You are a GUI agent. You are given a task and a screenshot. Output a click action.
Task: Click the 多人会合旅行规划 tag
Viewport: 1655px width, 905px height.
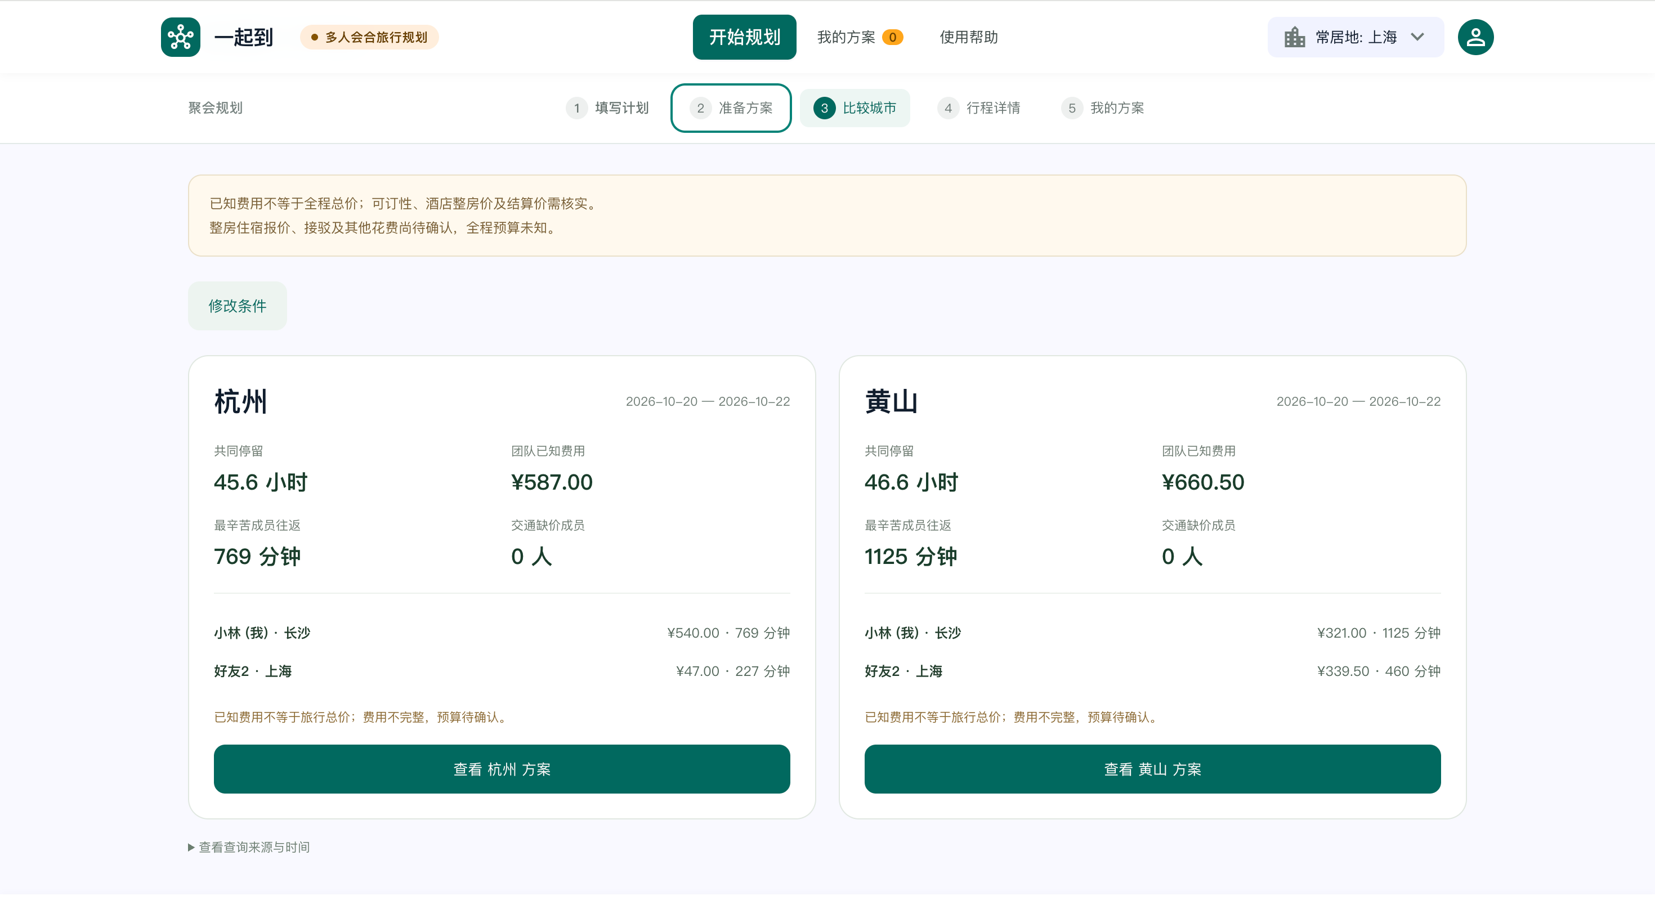(x=369, y=37)
